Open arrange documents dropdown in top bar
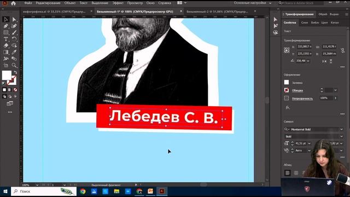This screenshot has height=197, width=350. [x=182, y=3]
